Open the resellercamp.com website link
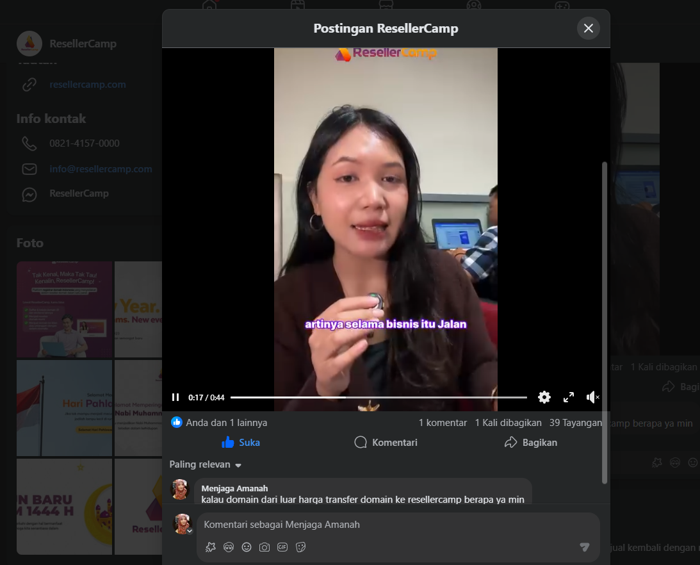This screenshot has width=700, height=565. 88,85
